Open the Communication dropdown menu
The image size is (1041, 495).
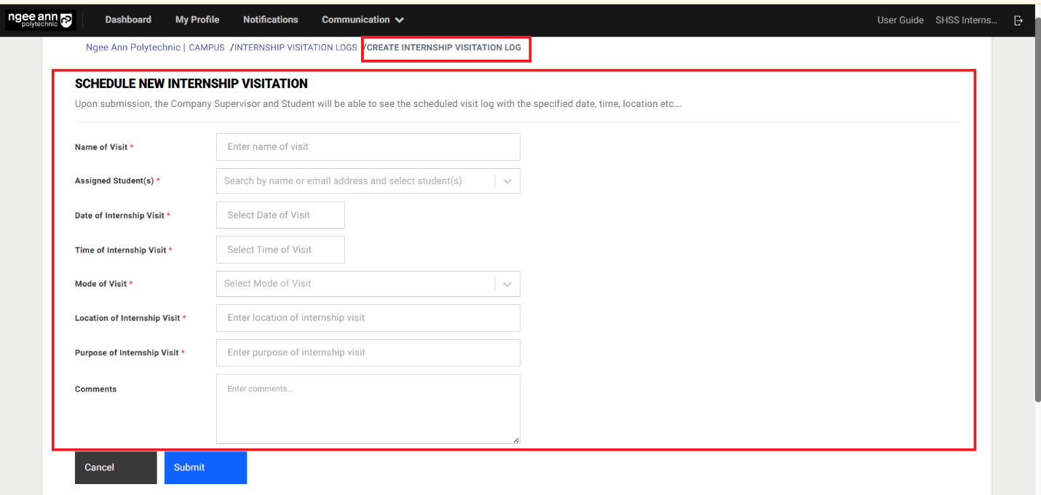363,20
